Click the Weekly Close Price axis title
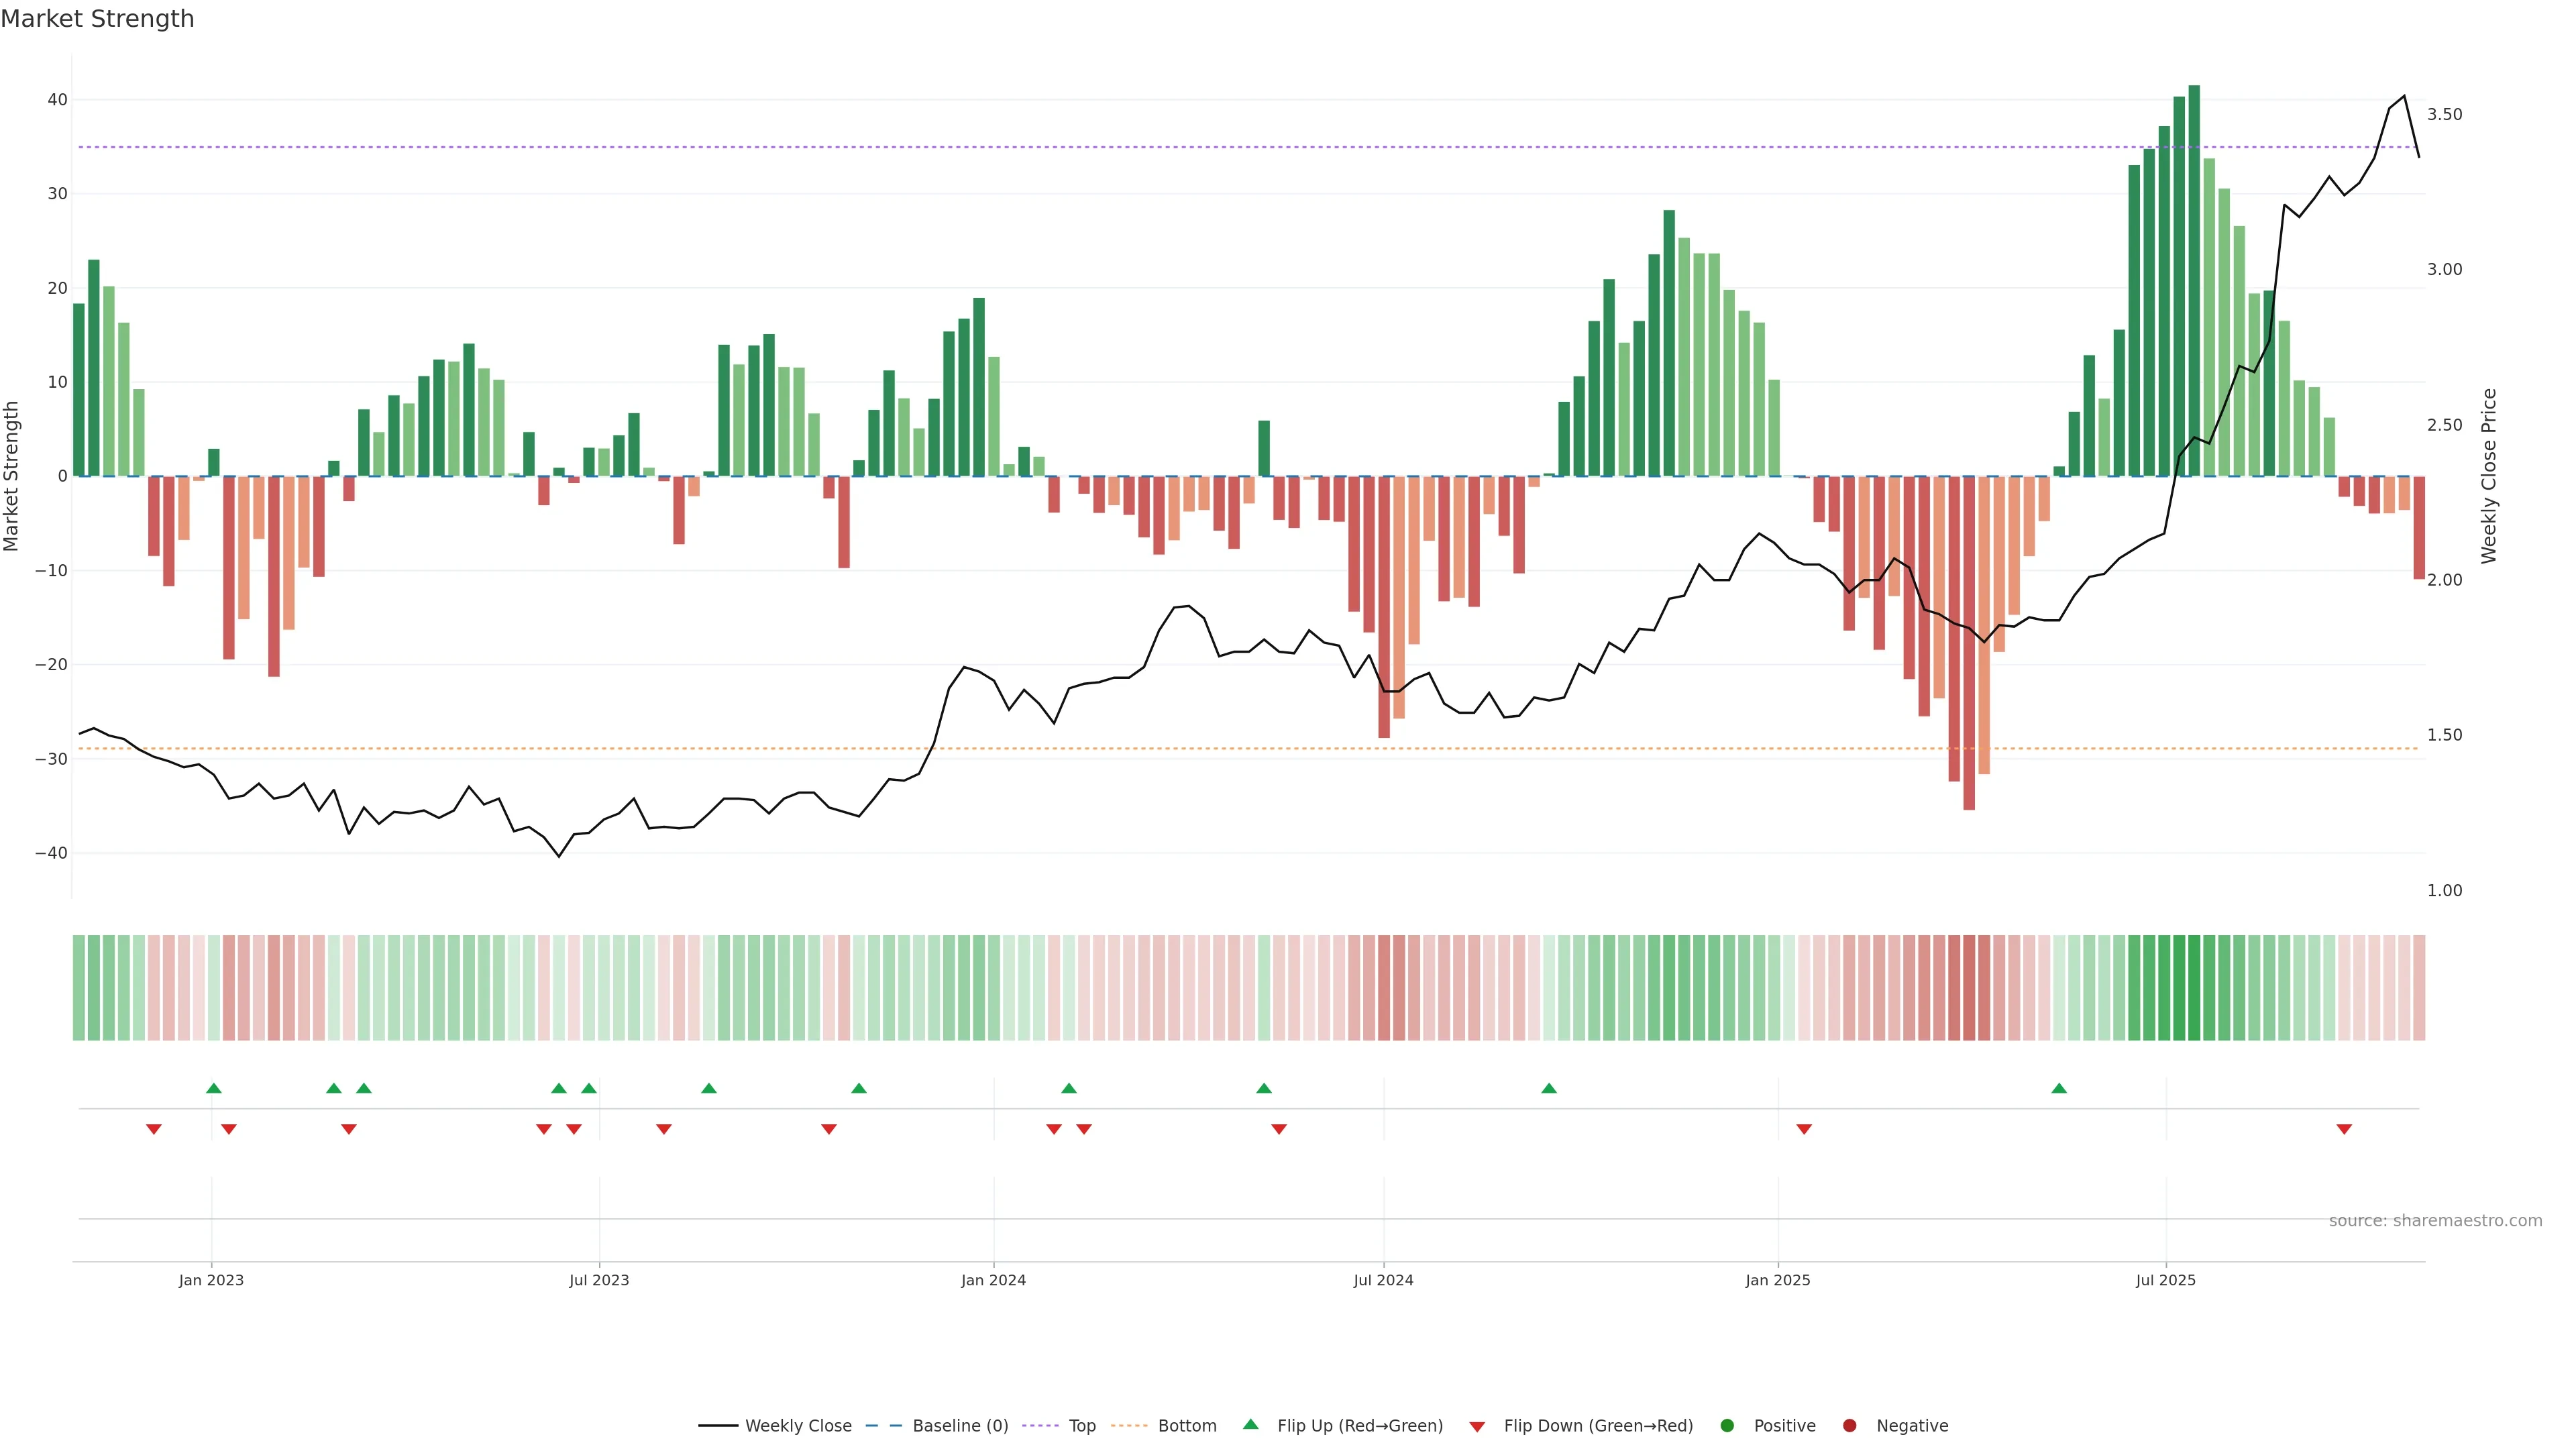This screenshot has height=1449, width=2576. 2489,476
